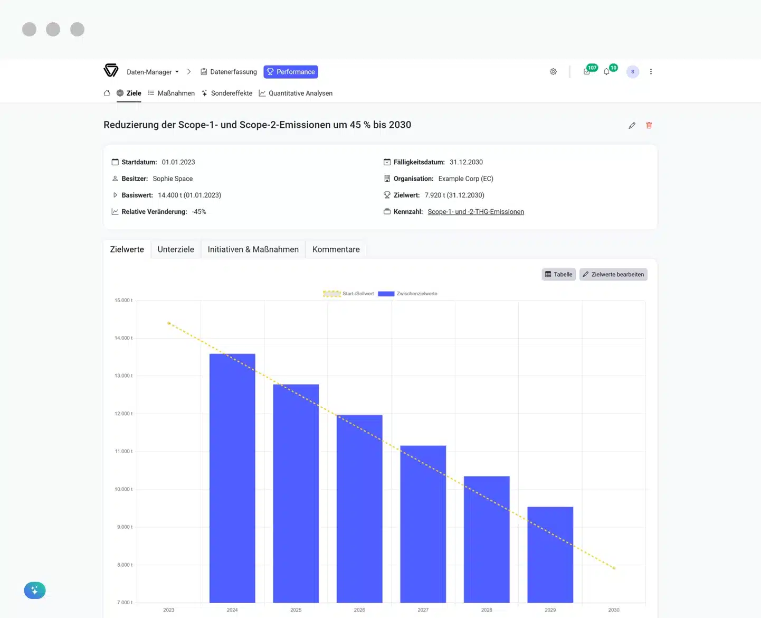This screenshot has height=618, width=761.
Task: Click the relative change value -45%
Action: [199, 211]
